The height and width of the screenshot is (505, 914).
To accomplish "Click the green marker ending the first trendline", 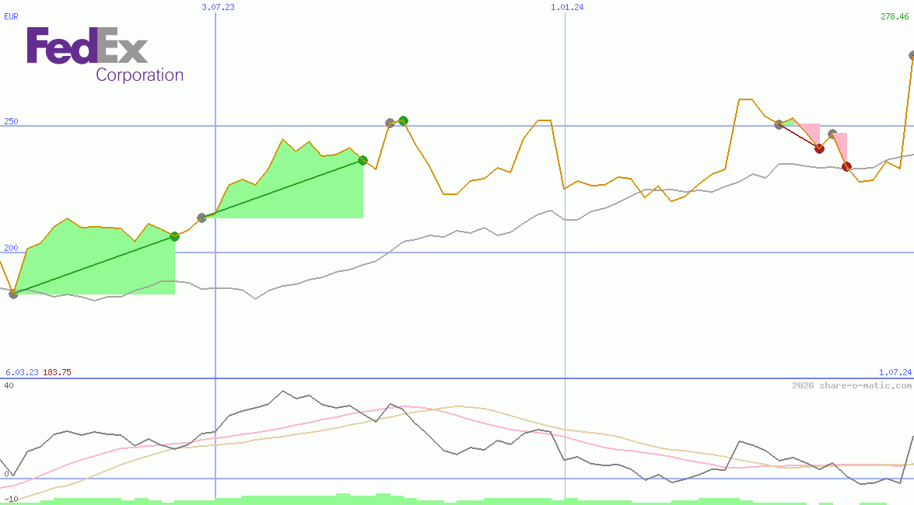I will [175, 237].
